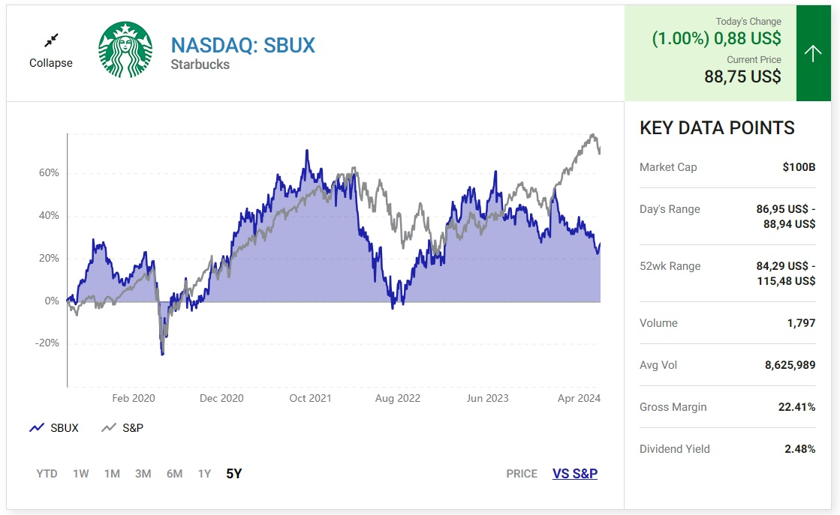Switch chart to PRICE view

(x=522, y=474)
